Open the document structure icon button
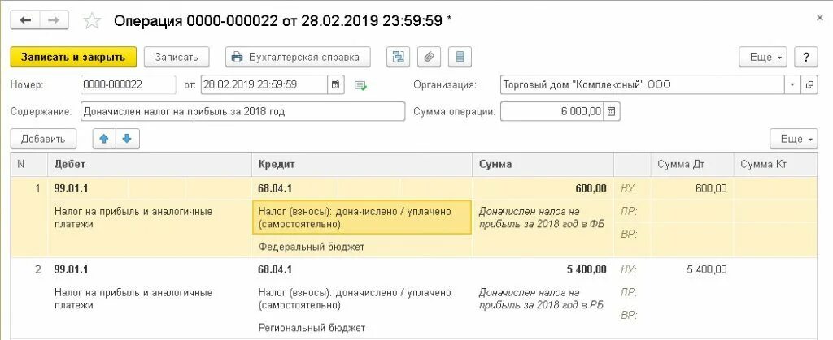This screenshot has width=833, height=340. pos(397,57)
